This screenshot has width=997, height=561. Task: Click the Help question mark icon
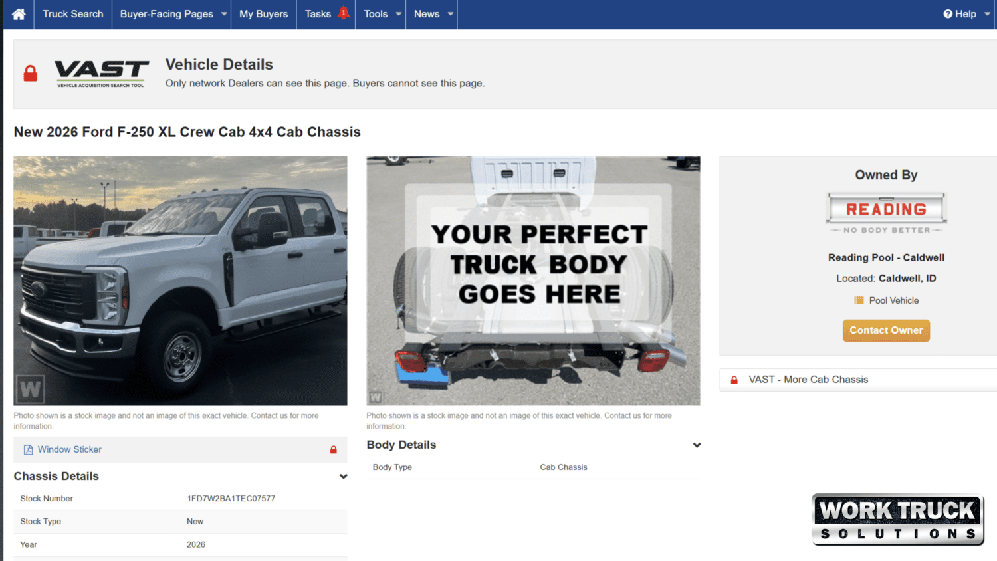947,13
